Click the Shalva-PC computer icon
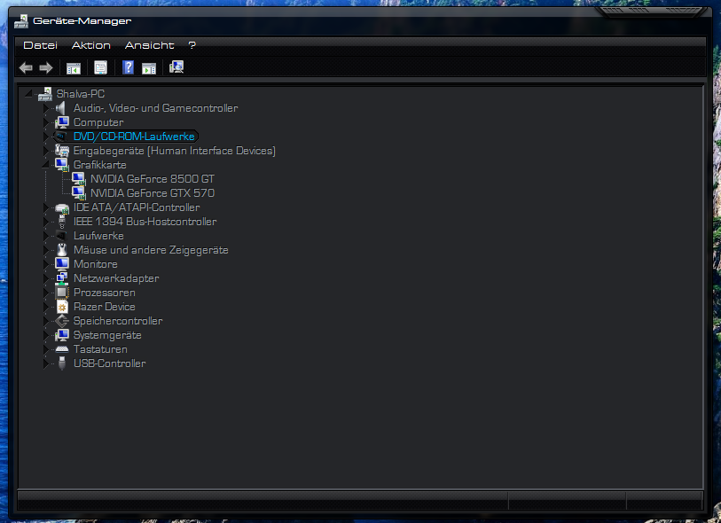 45,94
